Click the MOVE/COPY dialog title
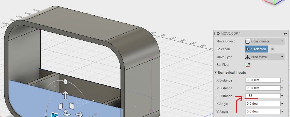 231,34
